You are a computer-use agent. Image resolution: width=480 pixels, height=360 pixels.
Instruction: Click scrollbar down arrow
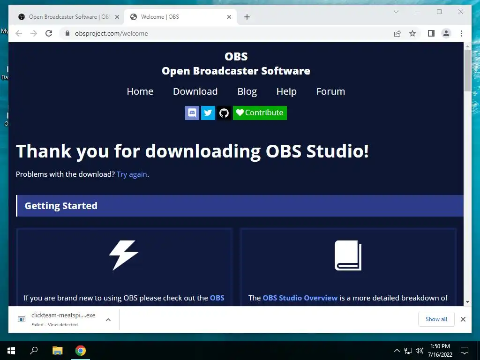[x=467, y=302]
